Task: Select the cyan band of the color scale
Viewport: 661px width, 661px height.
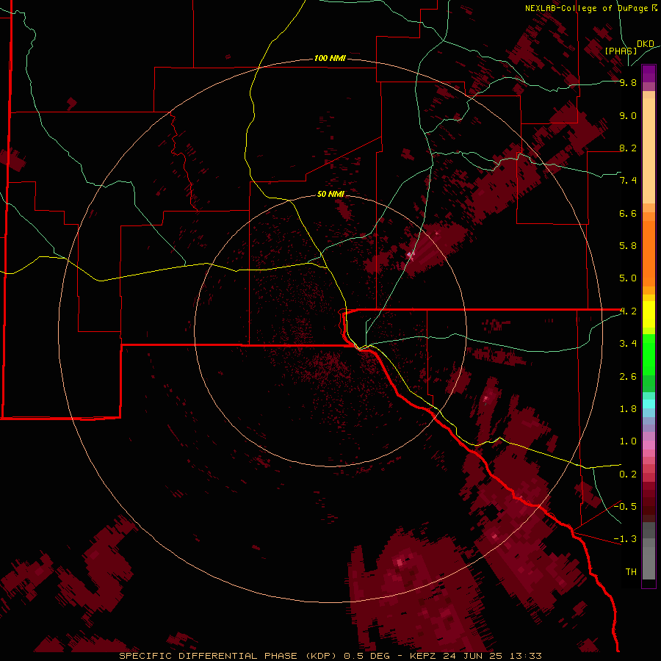Action: pos(649,404)
